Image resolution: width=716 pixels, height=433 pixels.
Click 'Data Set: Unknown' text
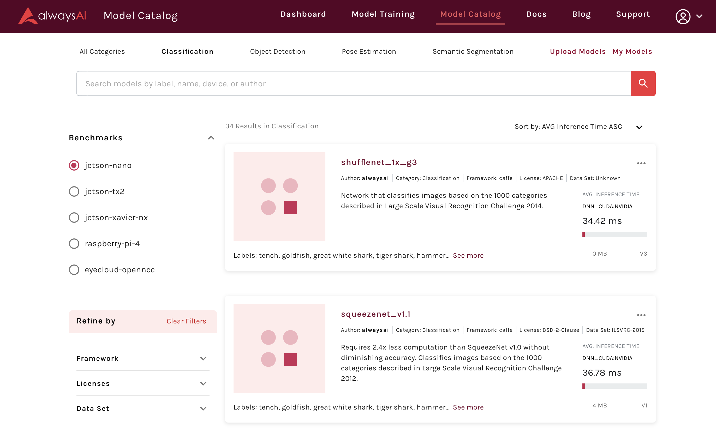595,178
